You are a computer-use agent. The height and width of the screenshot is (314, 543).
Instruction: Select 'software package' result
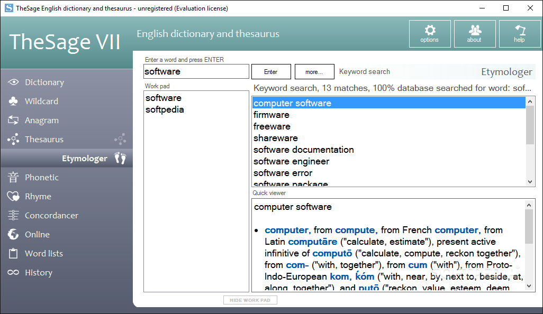click(x=291, y=183)
